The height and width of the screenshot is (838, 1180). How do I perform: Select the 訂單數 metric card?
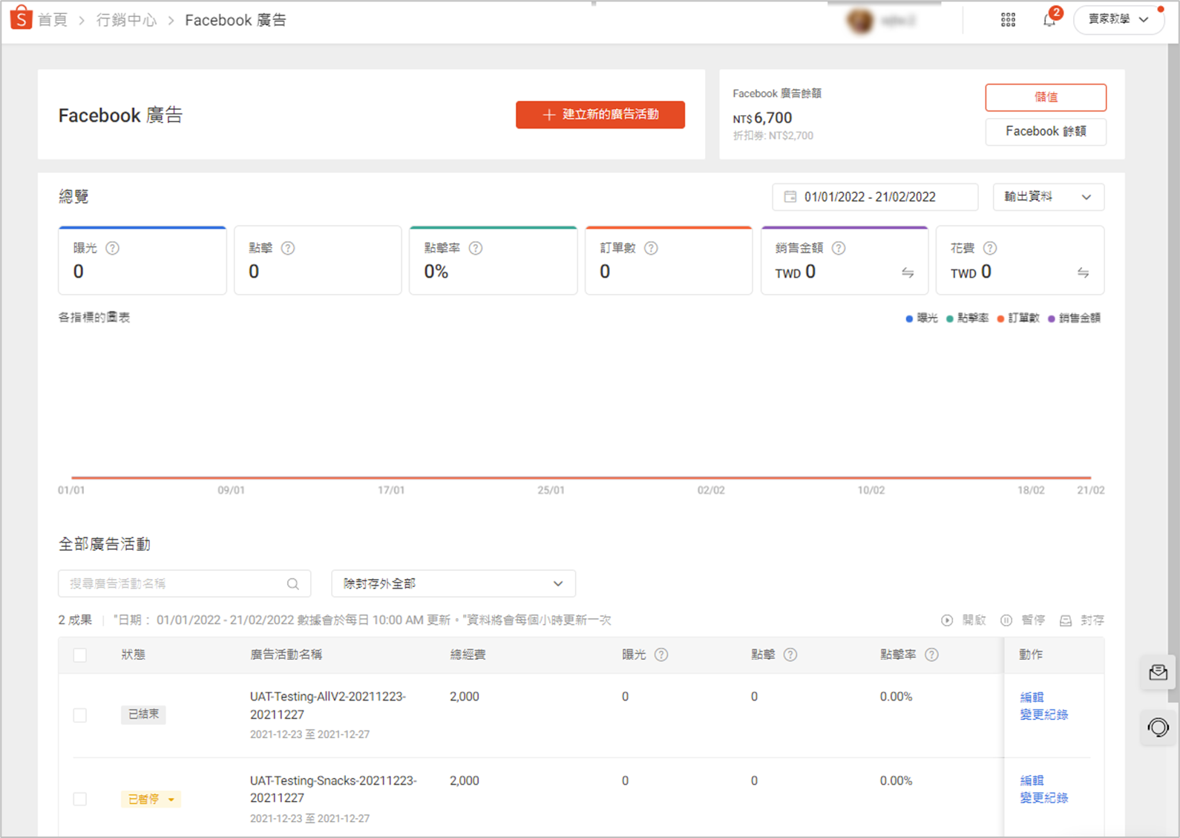[669, 261]
